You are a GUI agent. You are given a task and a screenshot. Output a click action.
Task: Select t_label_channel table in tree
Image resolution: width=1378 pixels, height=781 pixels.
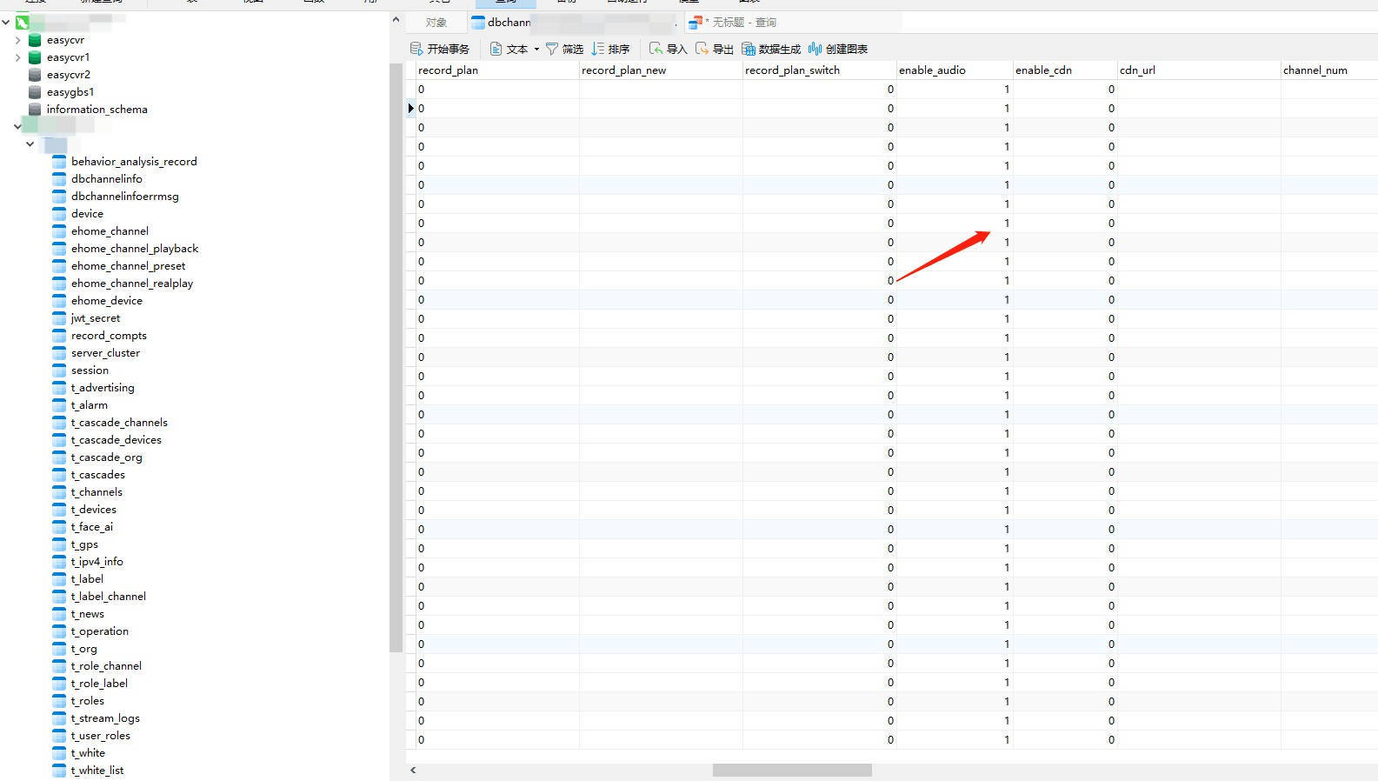tap(109, 597)
